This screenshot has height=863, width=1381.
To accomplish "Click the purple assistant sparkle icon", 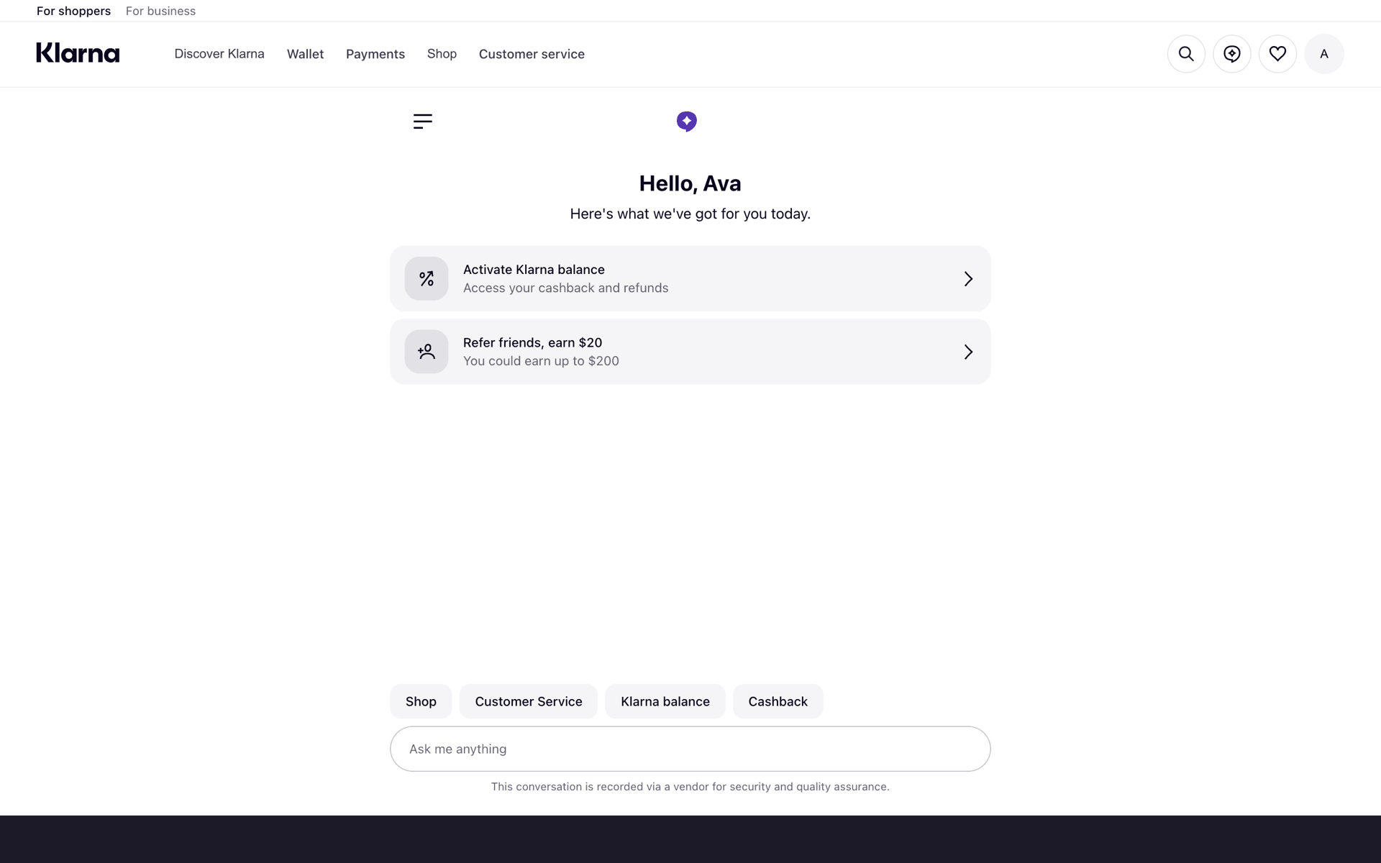I will coord(687,122).
